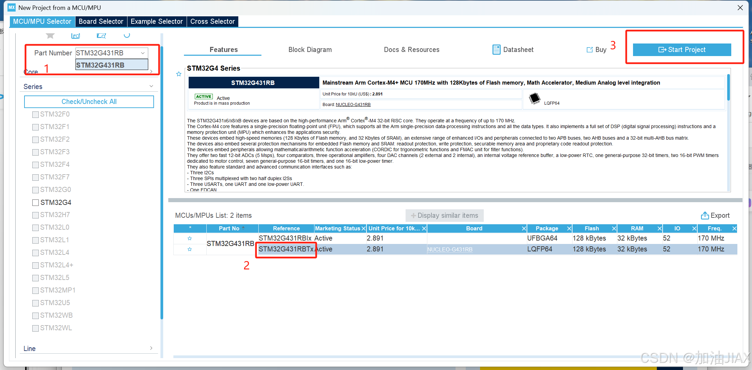The width and height of the screenshot is (752, 370).
Task: Collapse the Series filter section
Action: (x=151, y=86)
